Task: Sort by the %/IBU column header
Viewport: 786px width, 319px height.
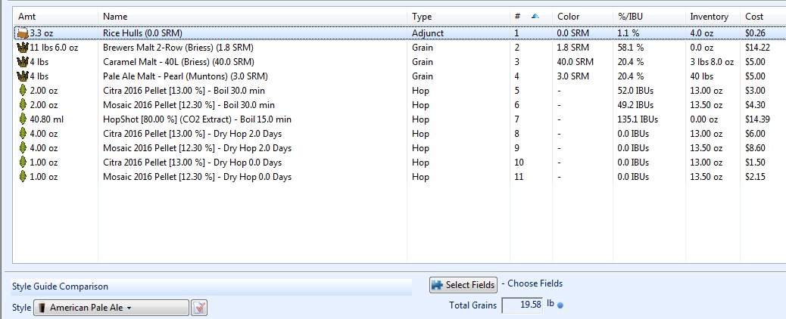Action: pyautogui.click(x=631, y=17)
